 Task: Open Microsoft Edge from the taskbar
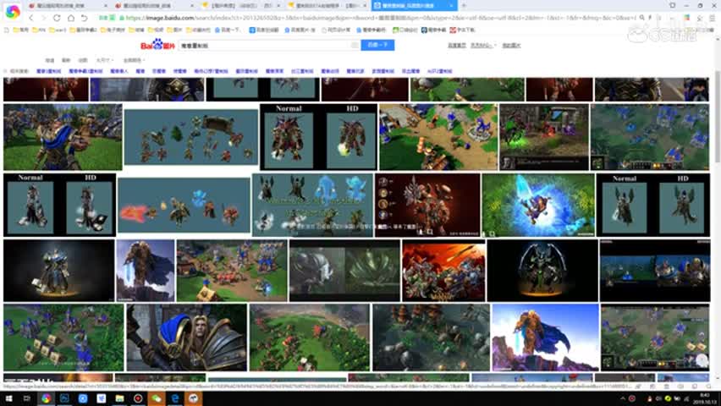(x=174, y=398)
